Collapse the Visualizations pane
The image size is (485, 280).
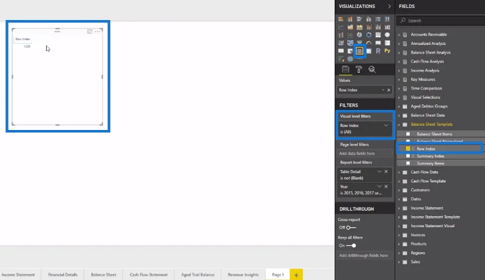(x=389, y=6)
